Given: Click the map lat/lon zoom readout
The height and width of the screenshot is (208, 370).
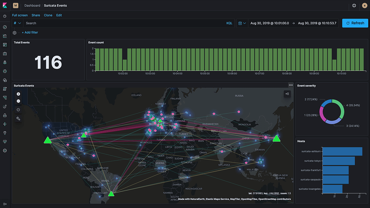Looking at the screenshot, I should 269,193.
